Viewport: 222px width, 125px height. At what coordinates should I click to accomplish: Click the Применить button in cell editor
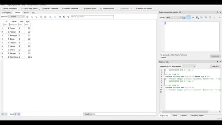215,56
